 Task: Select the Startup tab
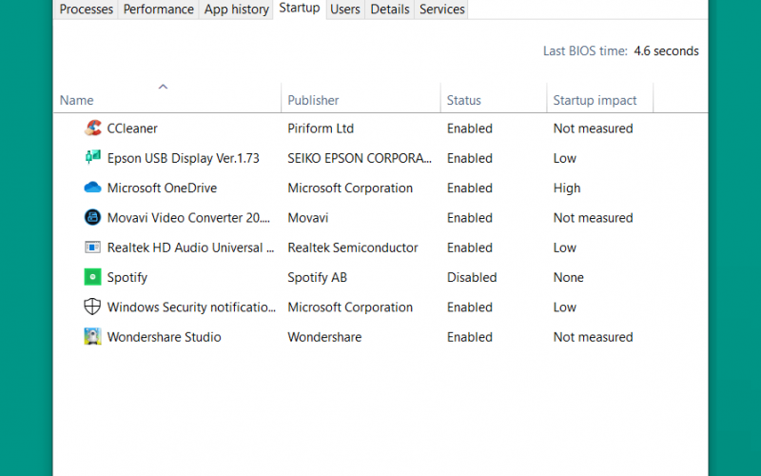[x=300, y=9]
